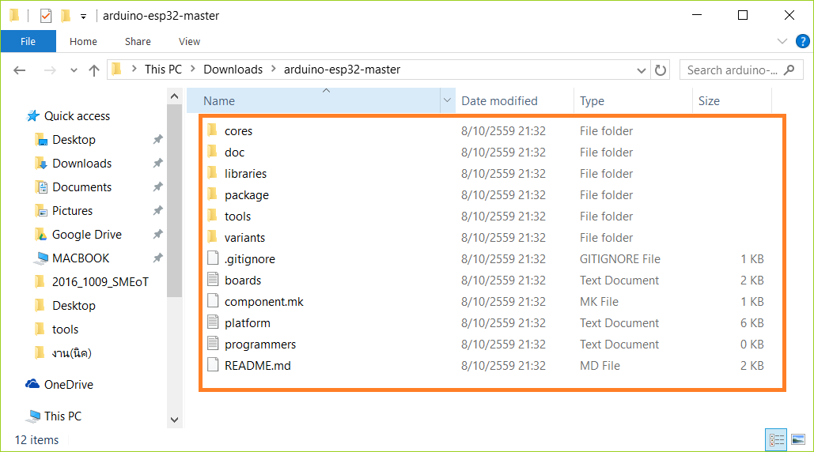Open Google Drive in the navigation pane
The image size is (814, 452).
86,235
